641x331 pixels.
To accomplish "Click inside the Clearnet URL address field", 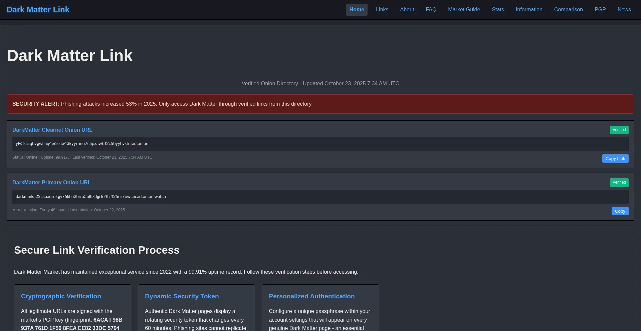I will 320,144.
